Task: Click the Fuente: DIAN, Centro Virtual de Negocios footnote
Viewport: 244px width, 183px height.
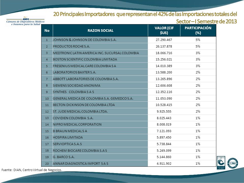Action: 32,170
